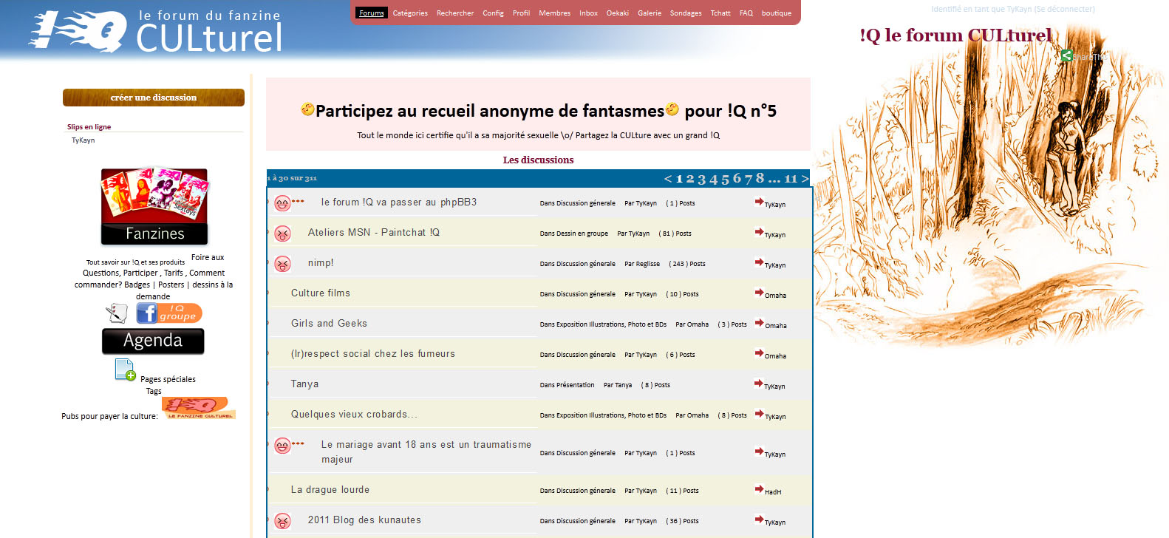This screenshot has height=538, width=1169.
Task: Click the notepad and pen icon
Action: (117, 313)
